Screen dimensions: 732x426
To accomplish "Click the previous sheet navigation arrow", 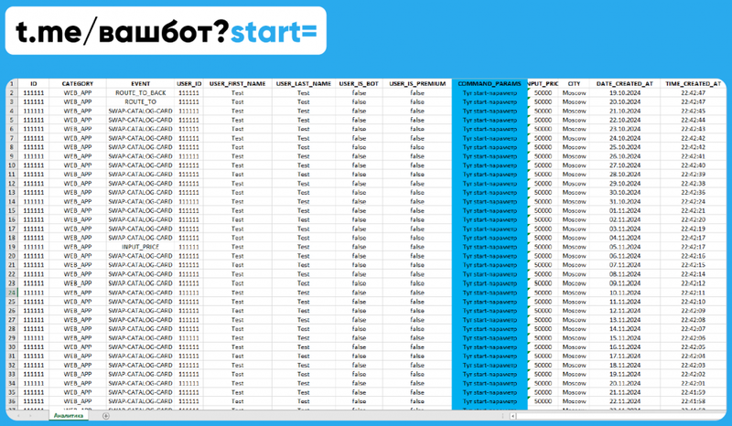I will (x=18, y=416).
